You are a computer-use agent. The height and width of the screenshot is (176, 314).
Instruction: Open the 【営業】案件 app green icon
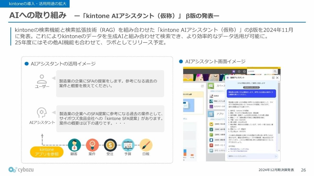[x=211, y=129]
